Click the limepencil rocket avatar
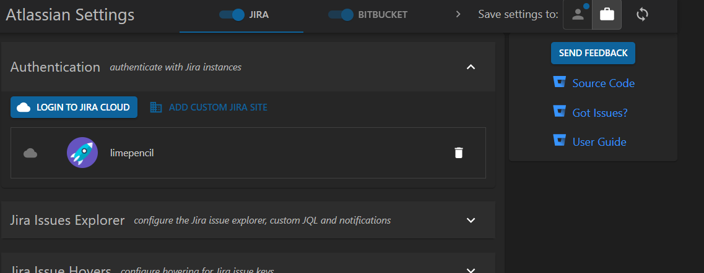The width and height of the screenshot is (704, 273). (82, 153)
